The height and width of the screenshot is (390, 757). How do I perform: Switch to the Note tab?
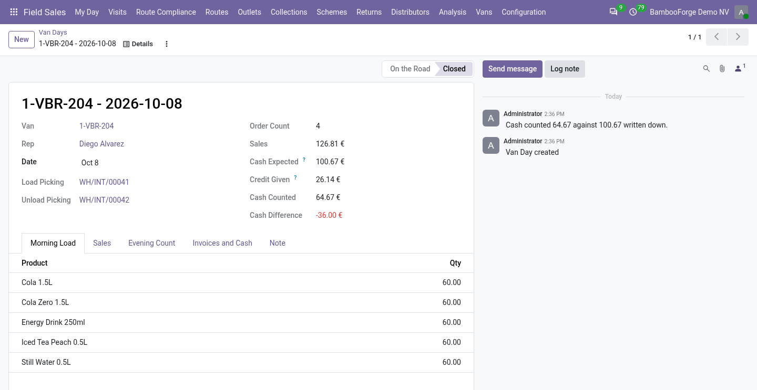point(278,243)
